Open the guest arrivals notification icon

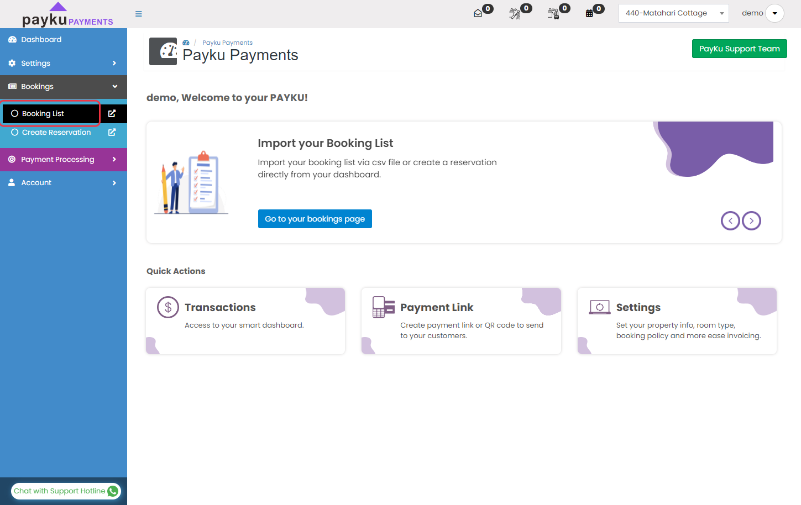(515, 13)
